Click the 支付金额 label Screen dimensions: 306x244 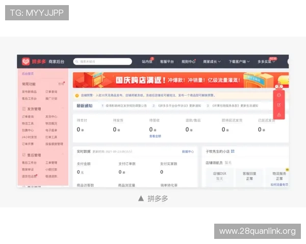click(84, 164)
